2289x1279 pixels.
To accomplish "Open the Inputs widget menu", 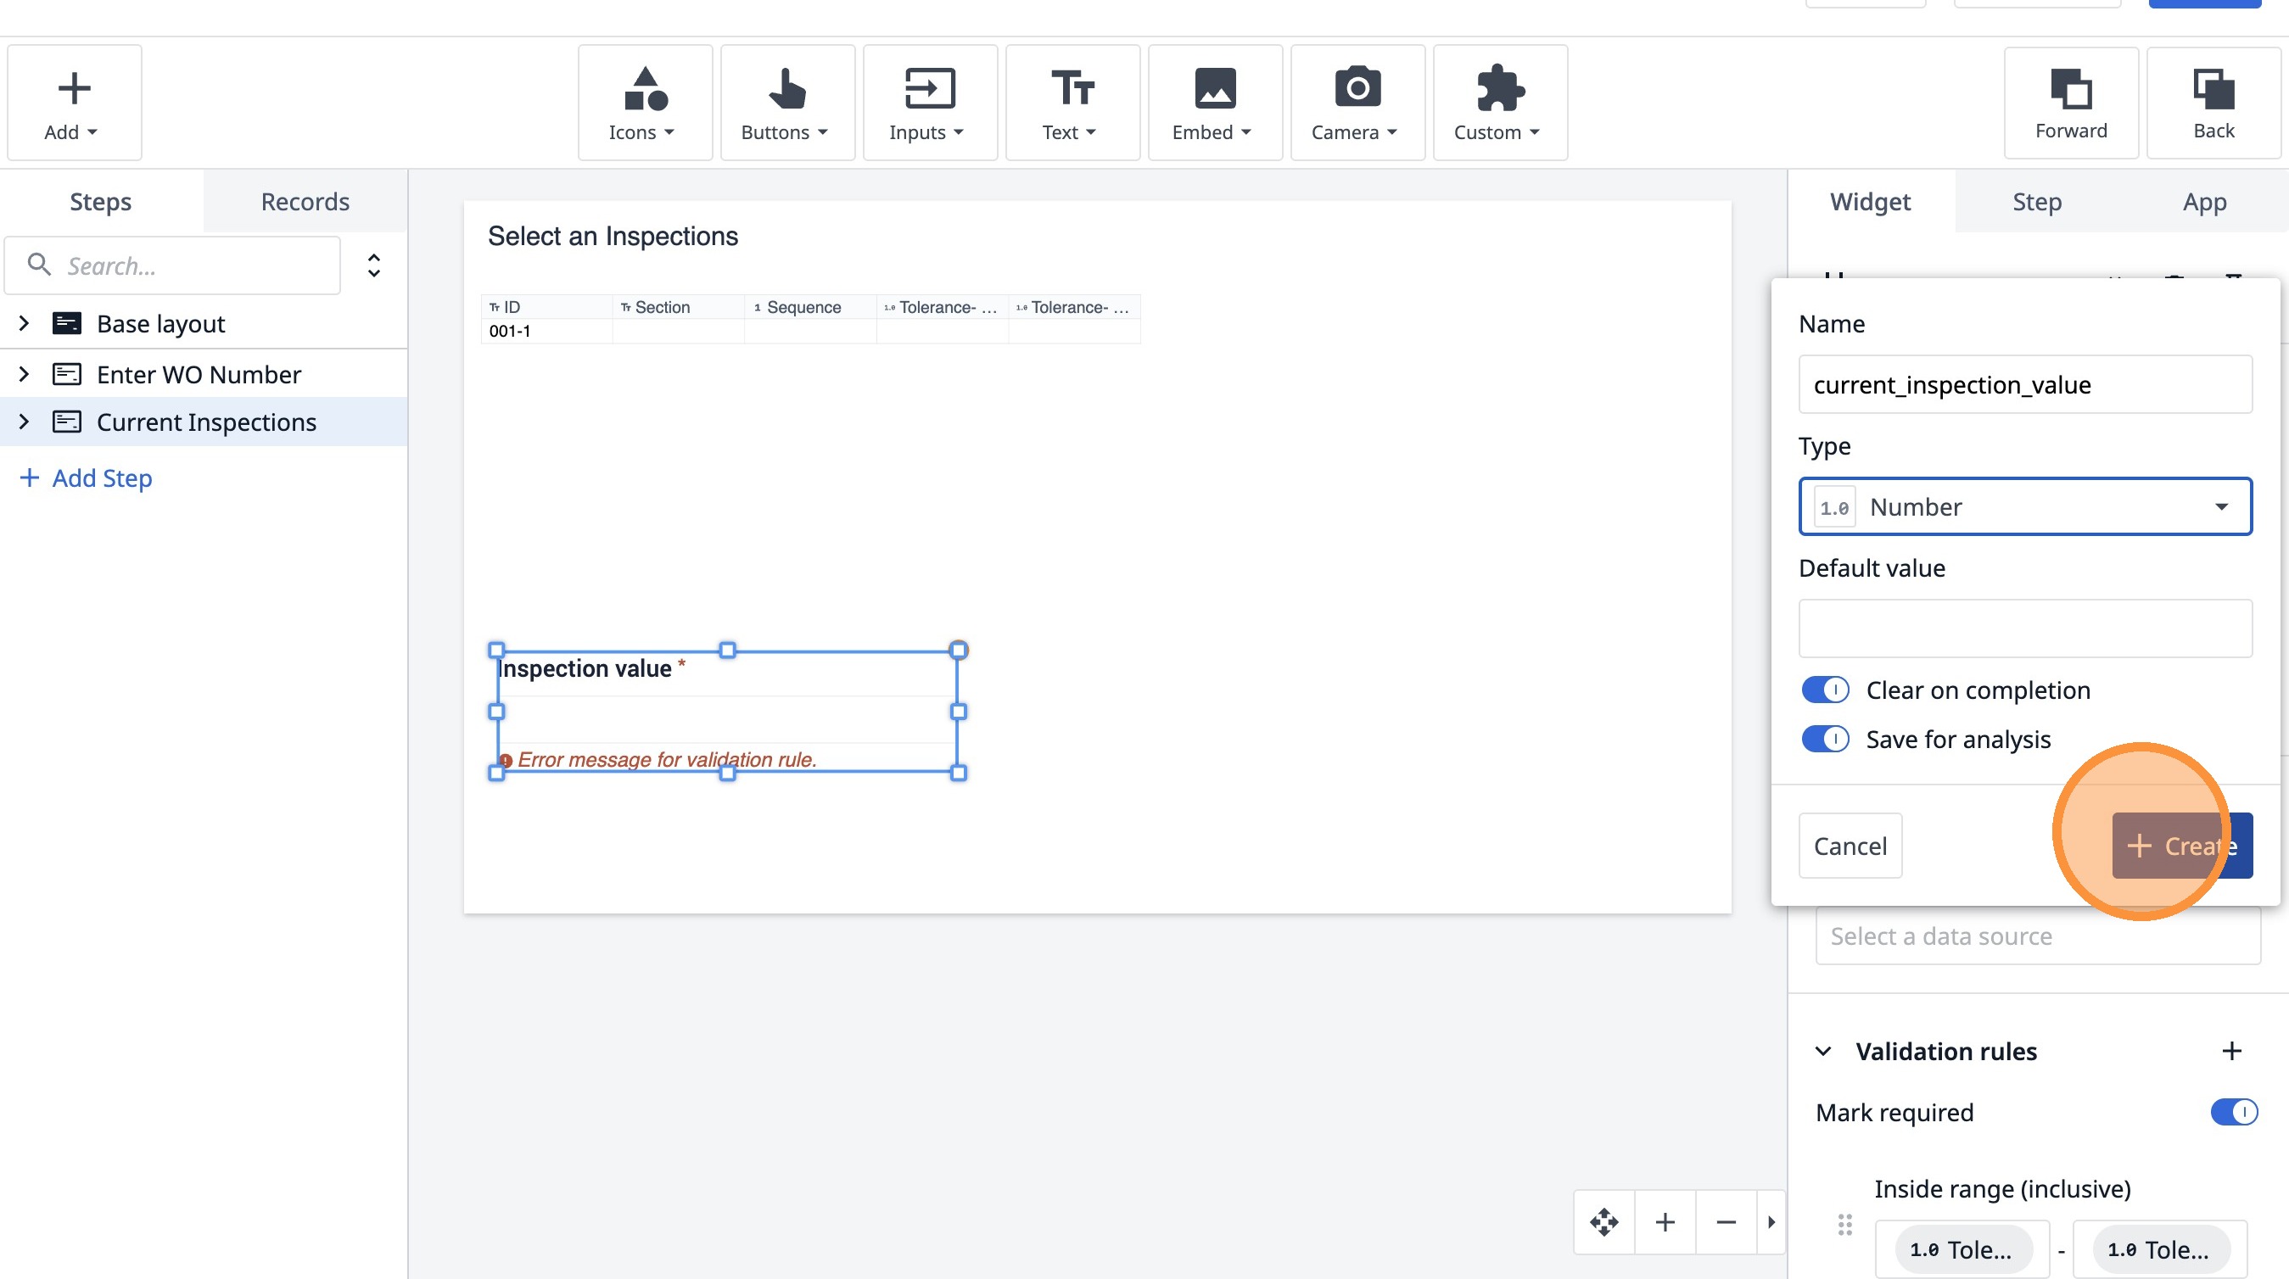I will 928,103.
